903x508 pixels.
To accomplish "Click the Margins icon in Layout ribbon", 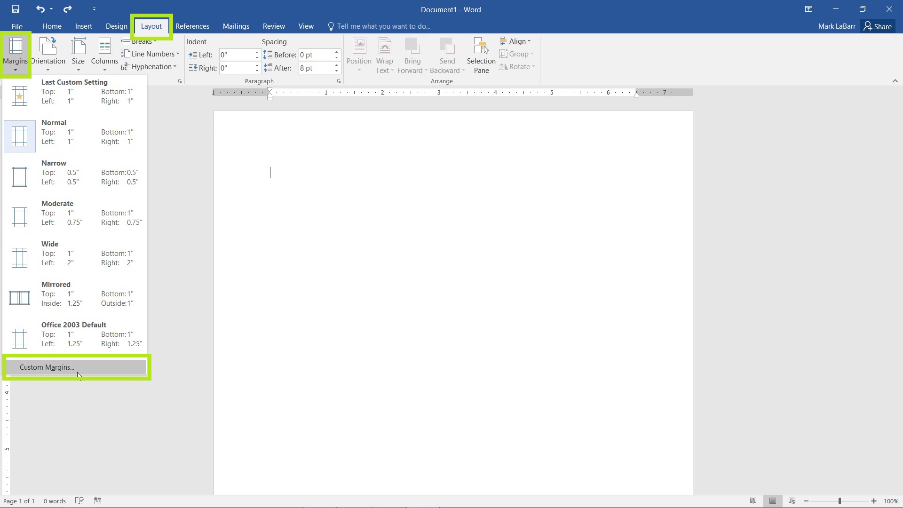I will click(15, 53).
